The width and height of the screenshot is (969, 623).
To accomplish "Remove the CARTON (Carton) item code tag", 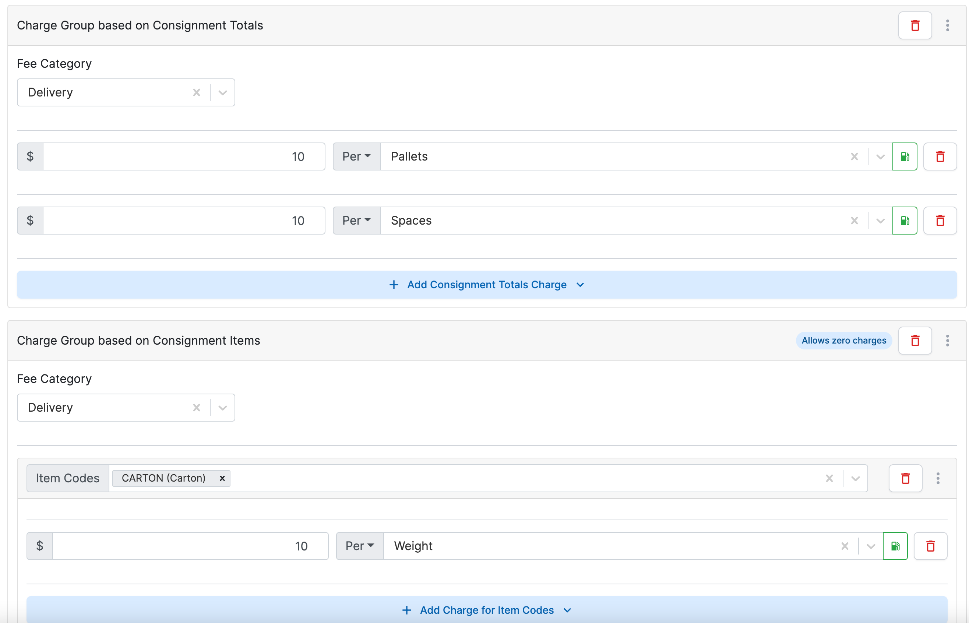I will (x=222, y=478).
